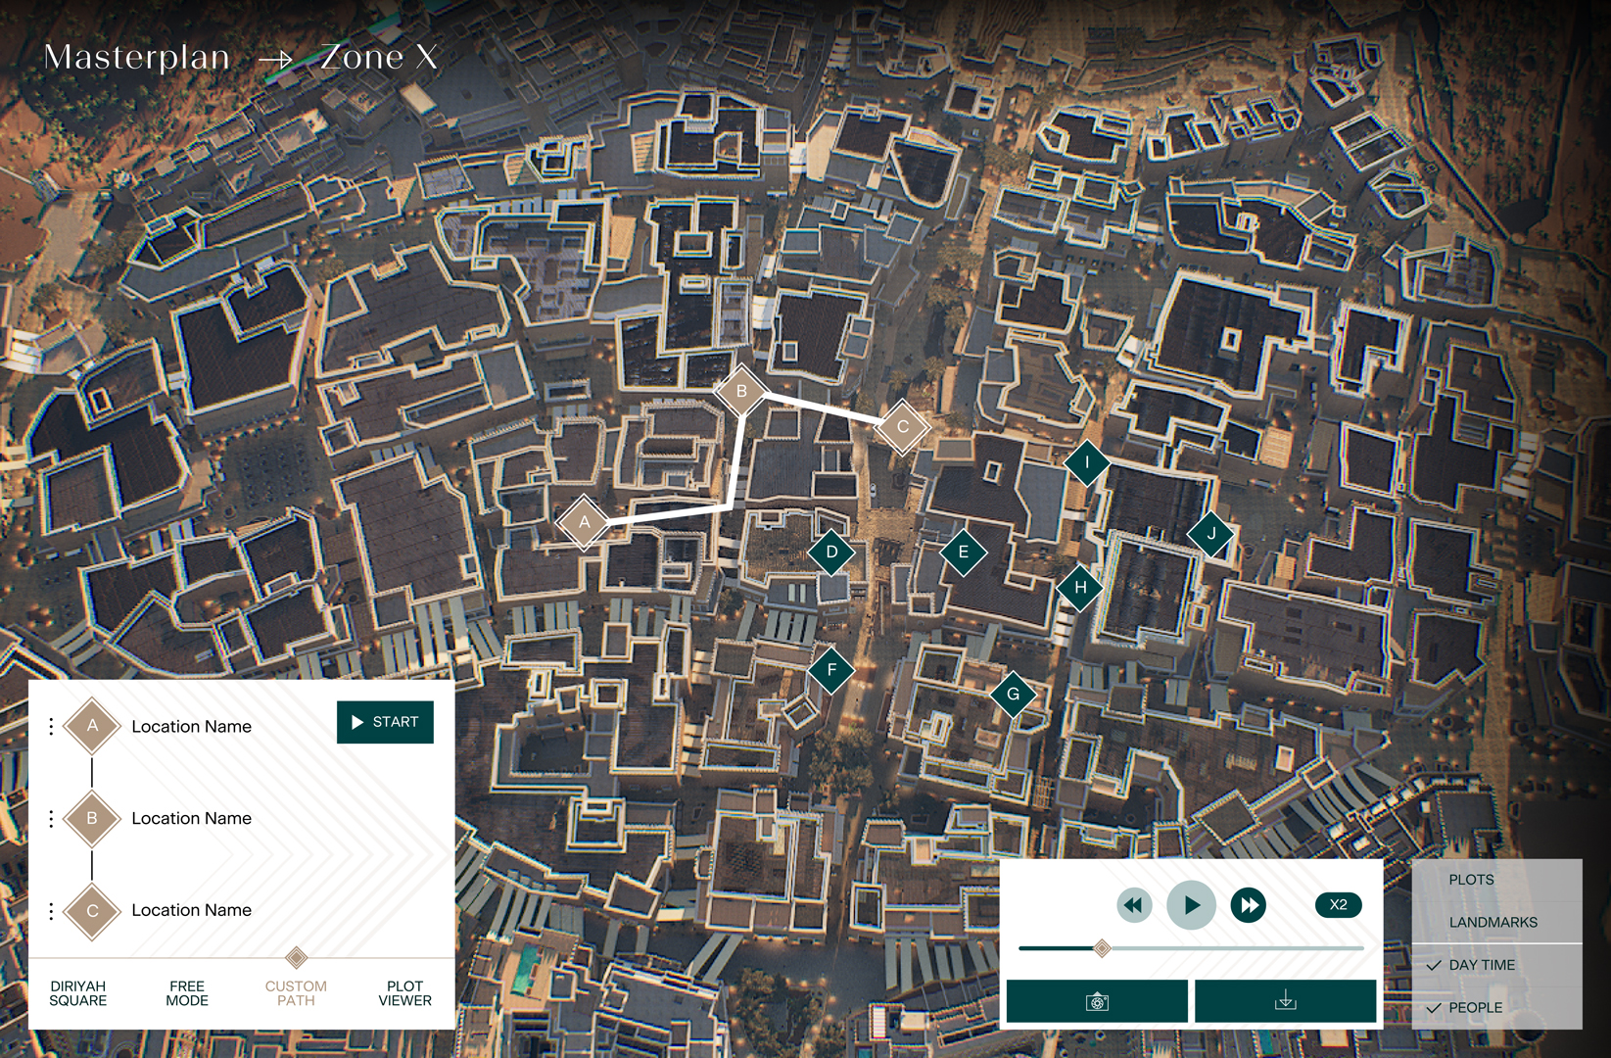Click diamond C in the location list
Viewport: 1611px width, 1058px height.
tap(92, 911)
